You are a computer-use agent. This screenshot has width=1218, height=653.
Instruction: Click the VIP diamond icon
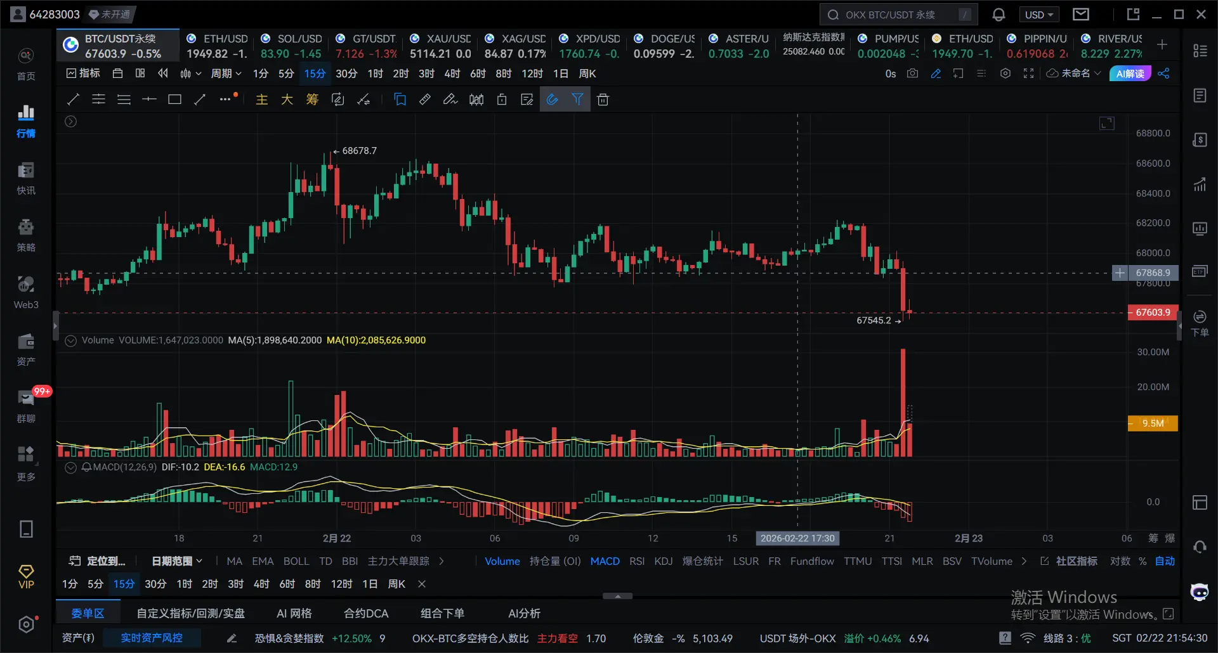(x=26, y=577)
